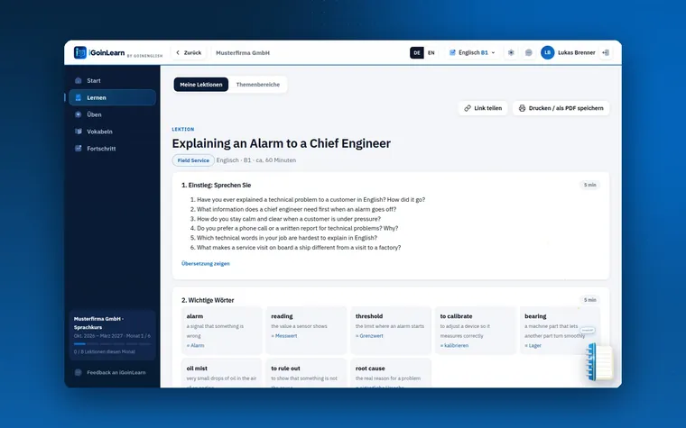Switch interface language to EN
The height and width of the screenshot is (428, 686).
click(431, 53)
